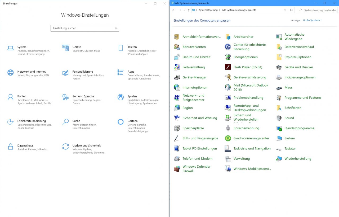Open System category icon in Windows-Einstellungen

(10, 48)
